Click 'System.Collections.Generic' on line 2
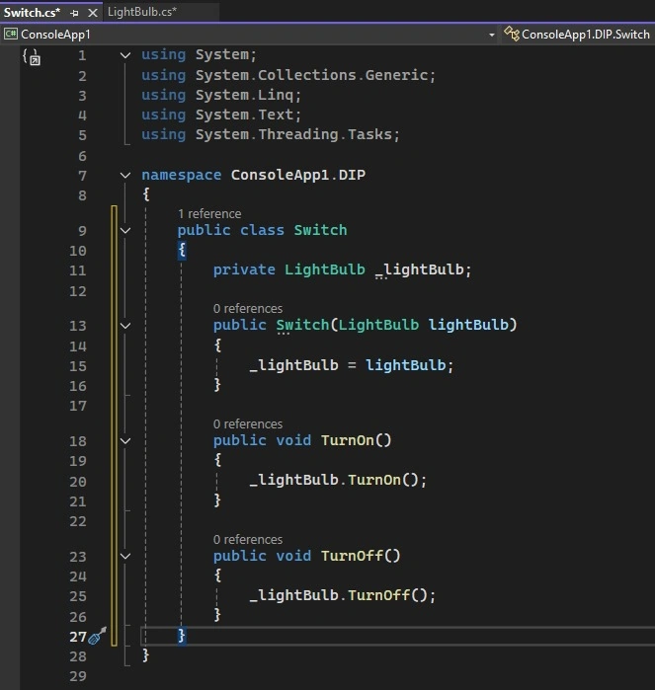 point(311,75)
